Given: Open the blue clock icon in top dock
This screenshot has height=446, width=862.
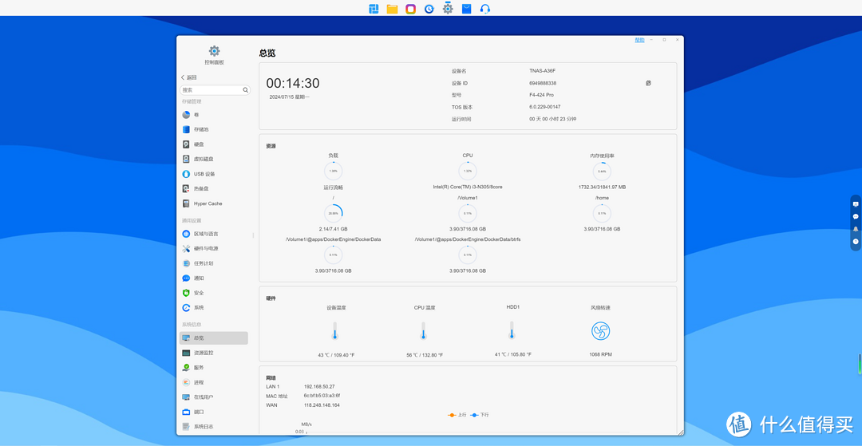Looking at the screenshot, I should [429, 9].
